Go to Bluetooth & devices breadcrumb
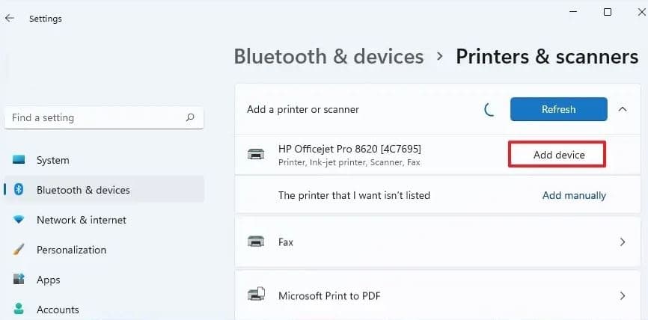The height and width of the screenshot is (320, 648). tap(328, 56)
